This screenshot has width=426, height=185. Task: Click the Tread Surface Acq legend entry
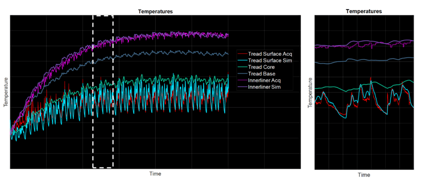265,54
